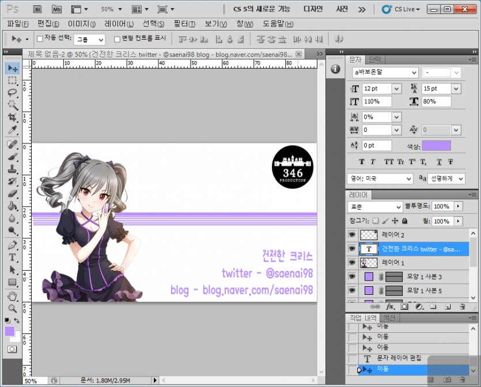The height and width of the screenshot is (387, 481).
Task: Select the Hand tool
Action: 12,296
